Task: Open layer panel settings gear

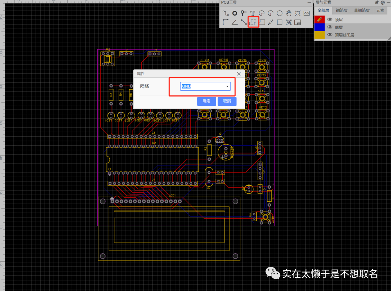Action: pyautogui.click(x=383, y=3)
